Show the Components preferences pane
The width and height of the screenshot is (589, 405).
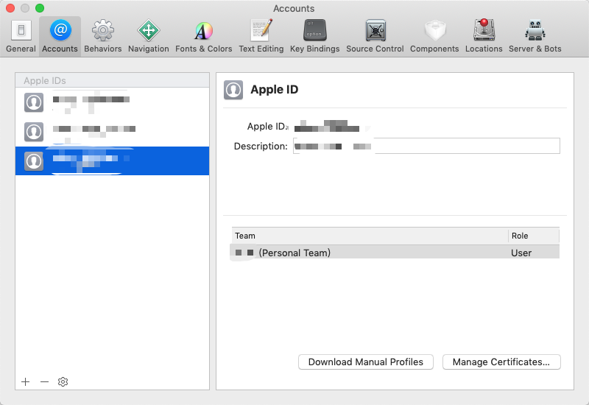point(434,36)
